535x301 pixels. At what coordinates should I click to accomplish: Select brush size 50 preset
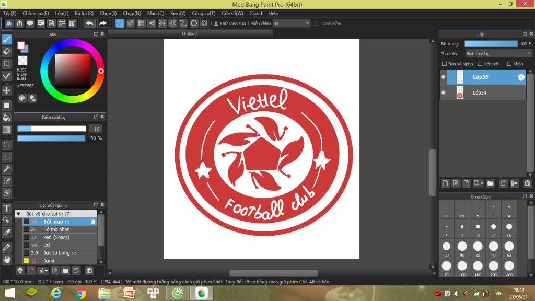(509, 248)
